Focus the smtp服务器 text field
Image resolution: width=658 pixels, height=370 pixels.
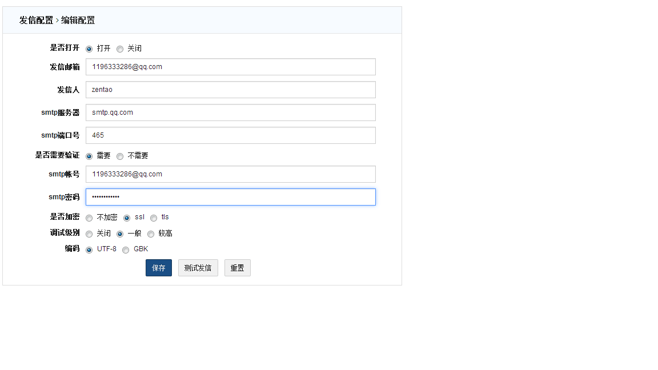230,112
